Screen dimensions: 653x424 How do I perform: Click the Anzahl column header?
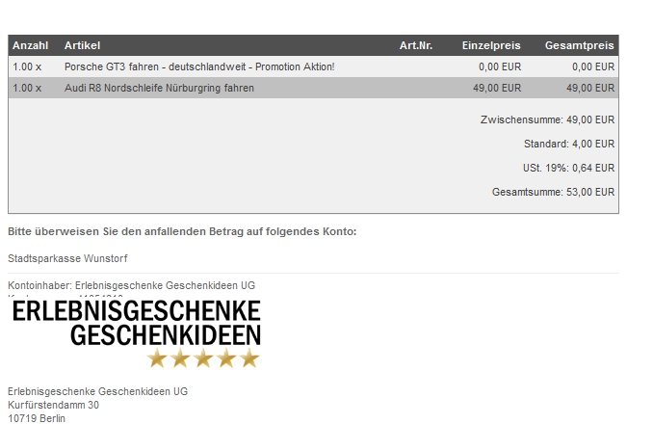(x=30, y=45)
